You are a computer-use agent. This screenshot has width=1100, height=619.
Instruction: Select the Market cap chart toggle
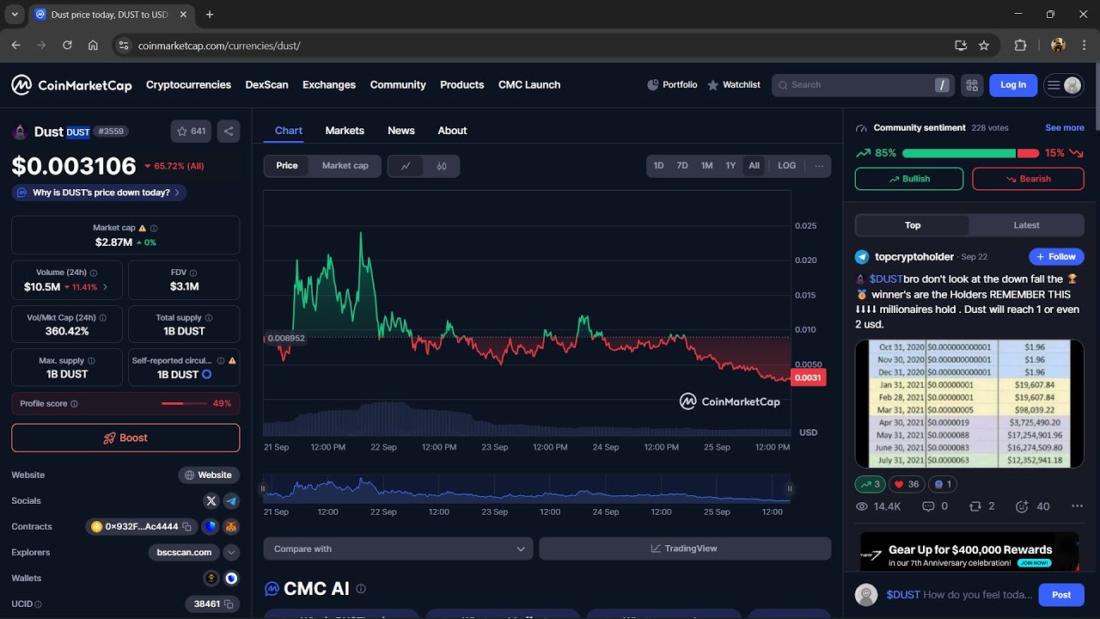(x=345, y=166)
